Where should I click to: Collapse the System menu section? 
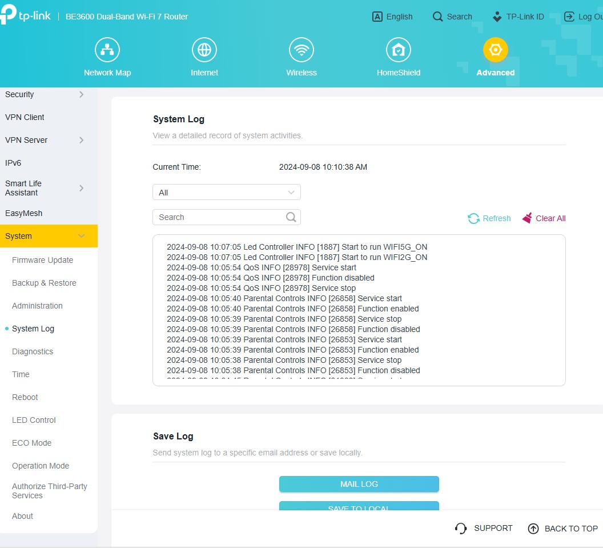coord(82,236)
